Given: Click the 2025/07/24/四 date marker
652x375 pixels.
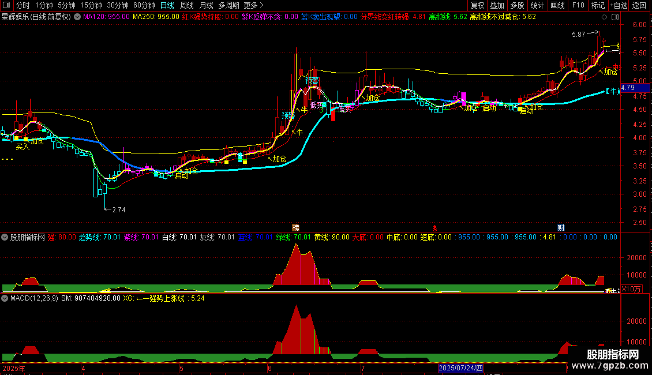Looking at the screenshot, I should (460, 368).
